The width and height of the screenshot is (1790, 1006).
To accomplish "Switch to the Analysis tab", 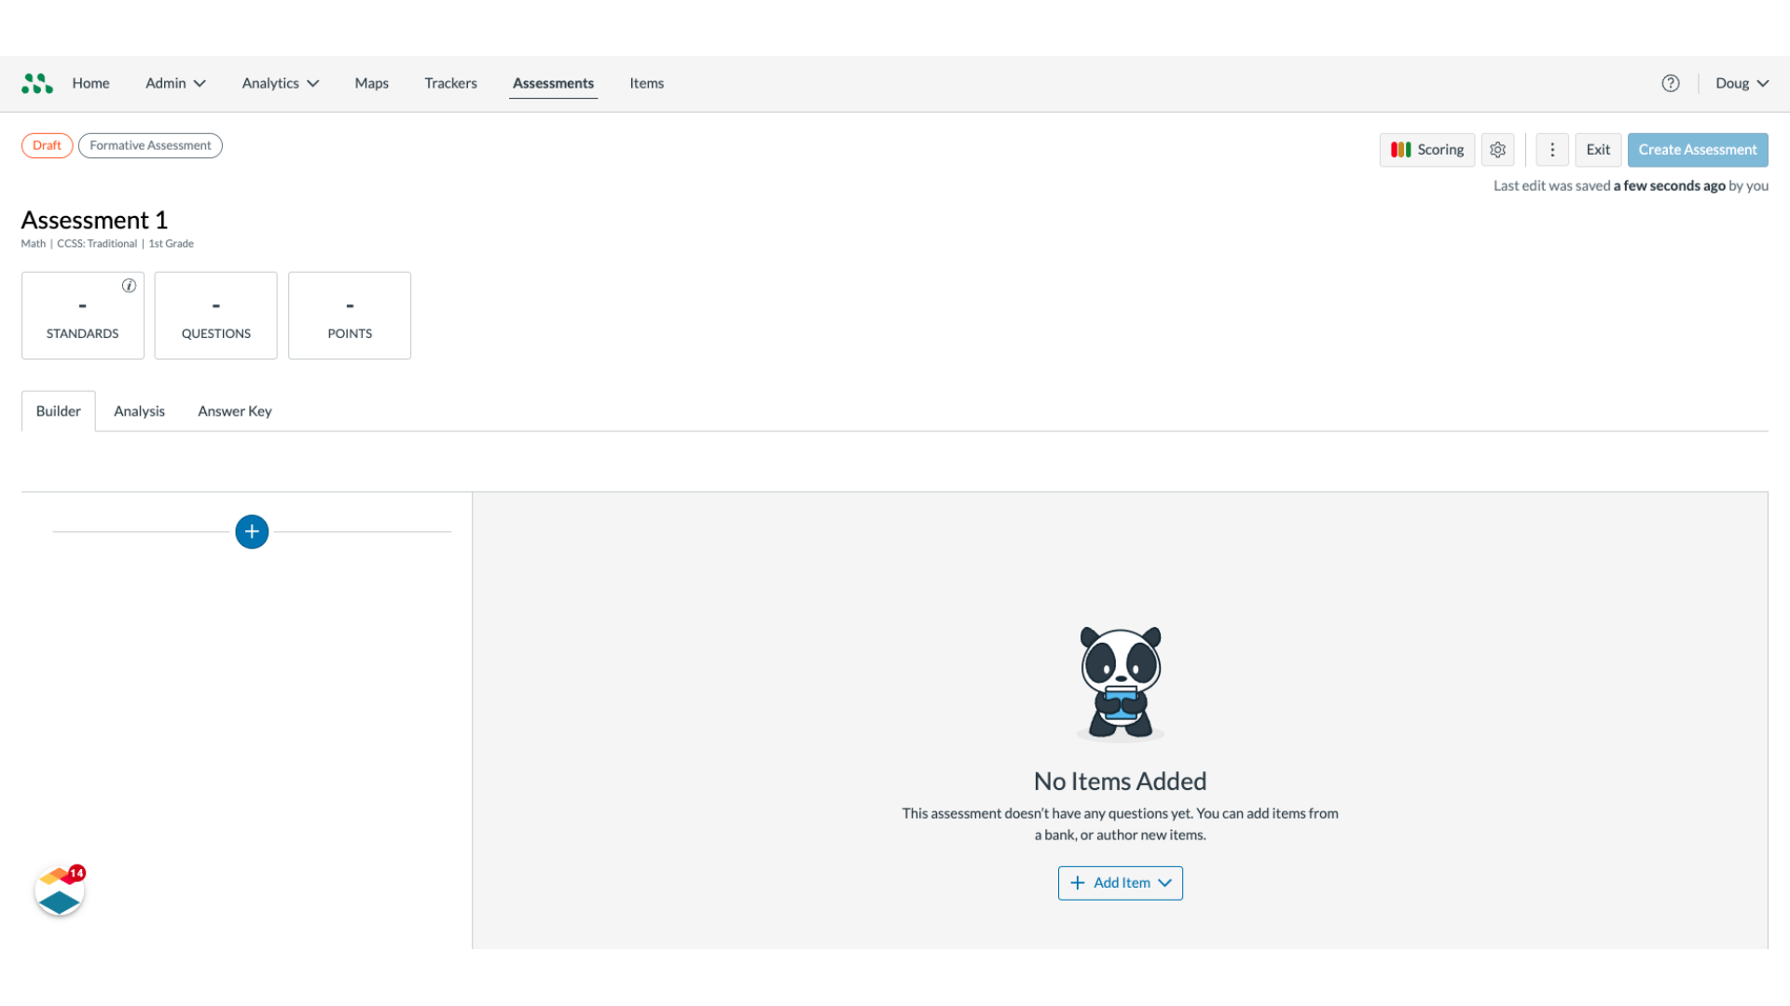I will click(139, 410).
